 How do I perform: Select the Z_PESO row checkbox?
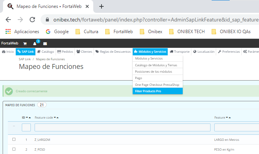tap(14, 149)
